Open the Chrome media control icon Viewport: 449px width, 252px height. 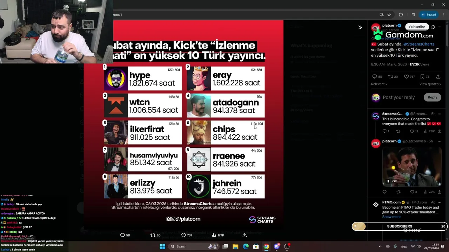[x=413, y=15]
